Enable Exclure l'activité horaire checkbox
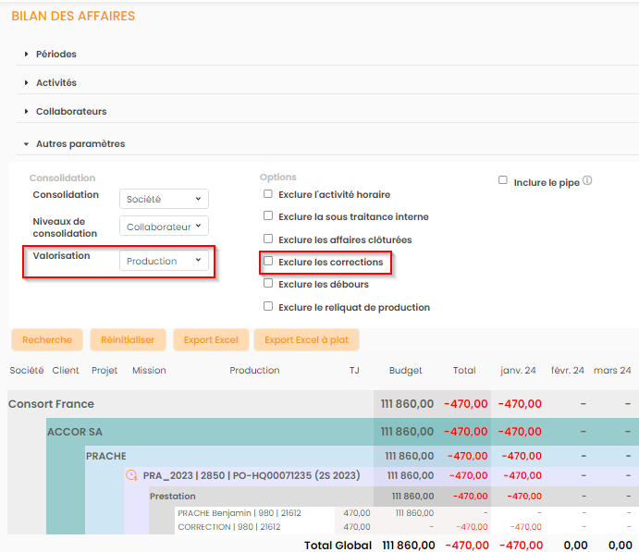The height and width of the screenshot is (552, 639). (268, 195)
